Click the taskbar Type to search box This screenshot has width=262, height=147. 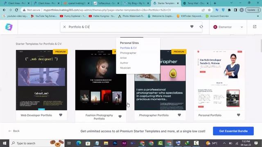click(37, 143)
